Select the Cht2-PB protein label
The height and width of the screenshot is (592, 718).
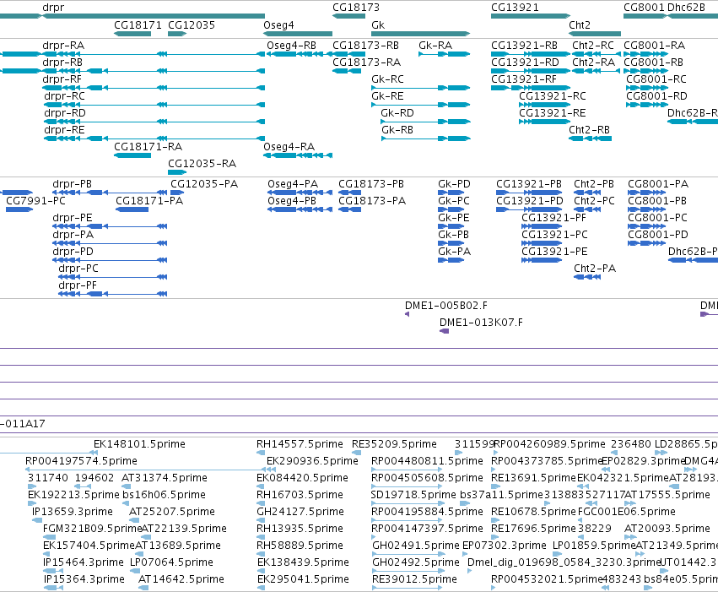tap(594, 184)
